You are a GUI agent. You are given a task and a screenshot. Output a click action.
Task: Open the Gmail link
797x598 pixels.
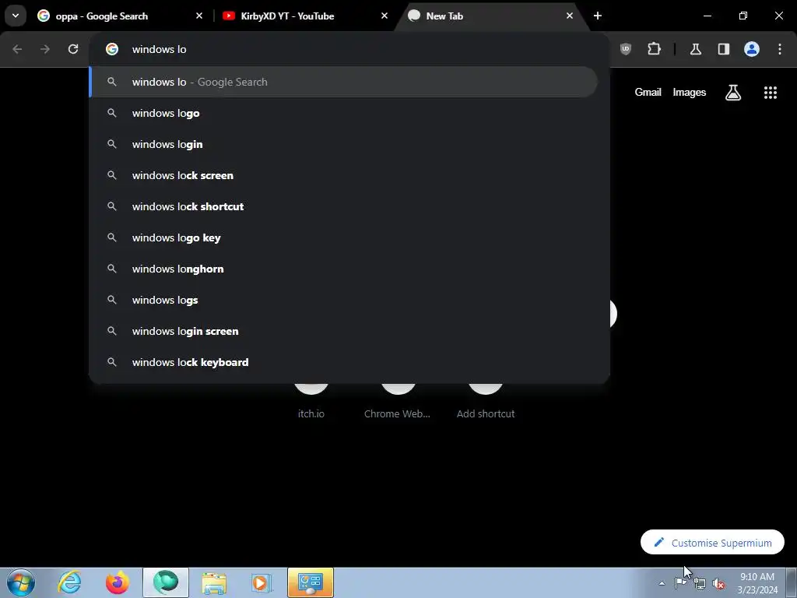click(648, 92)
